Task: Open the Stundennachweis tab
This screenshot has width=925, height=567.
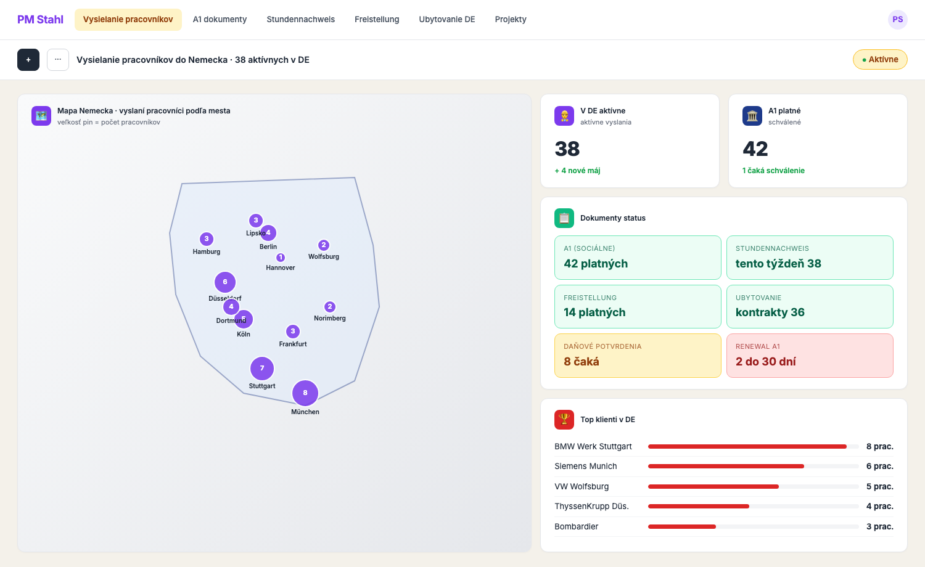Action: [301, 20]
